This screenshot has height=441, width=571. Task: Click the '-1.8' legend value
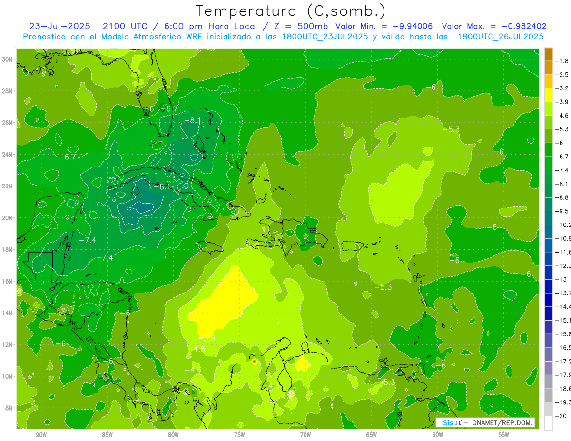point(562,61)
